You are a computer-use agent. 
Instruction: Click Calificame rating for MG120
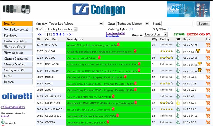pos(166,77)
